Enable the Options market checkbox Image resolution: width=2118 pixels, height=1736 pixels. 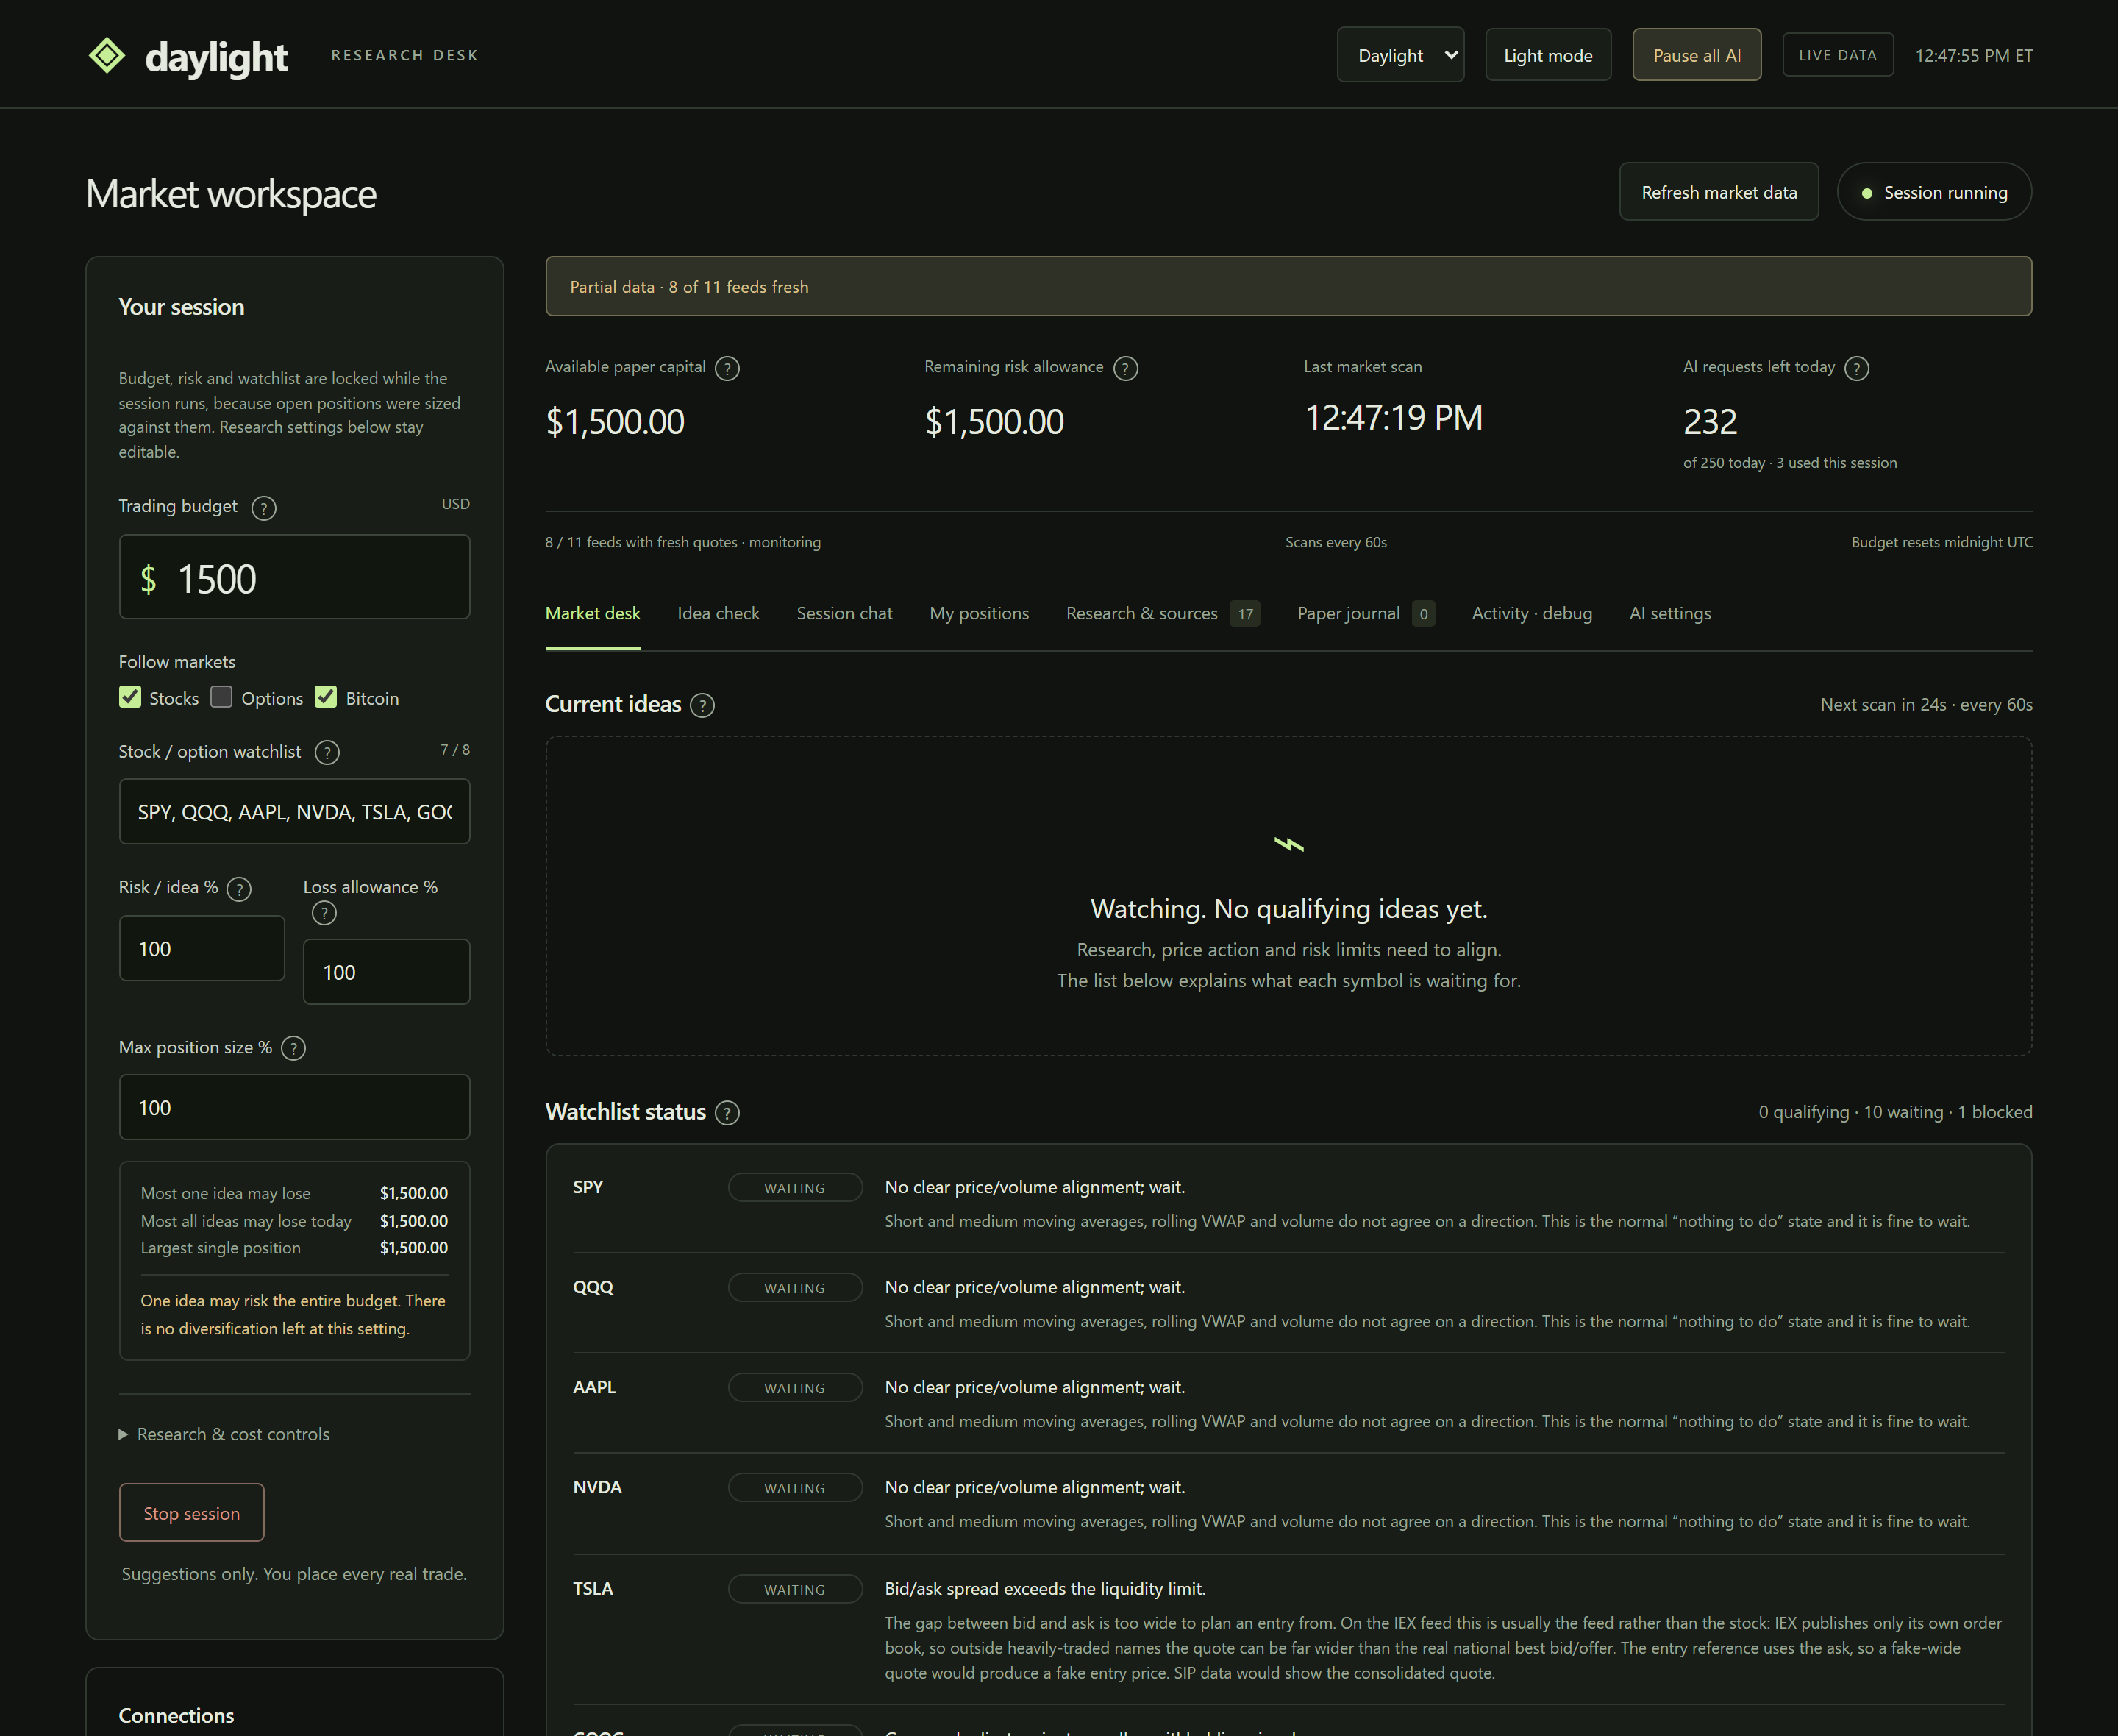tap(222, 697)
